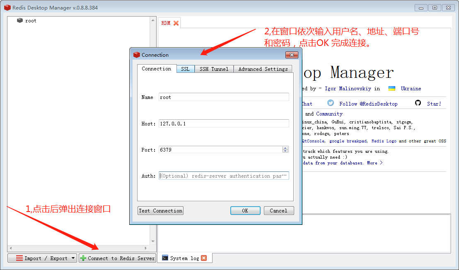Click the System log console icon
Viewport: 459px width, 270px height.
coord(165,258)
